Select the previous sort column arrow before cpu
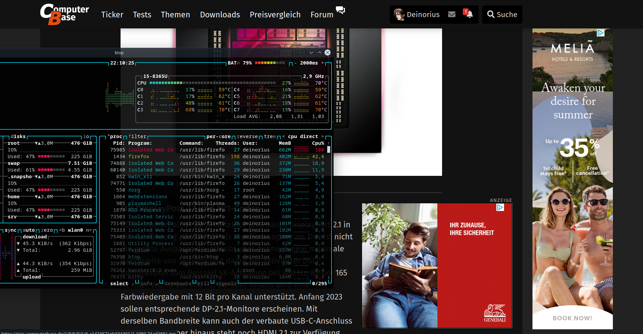 point(283,136)
